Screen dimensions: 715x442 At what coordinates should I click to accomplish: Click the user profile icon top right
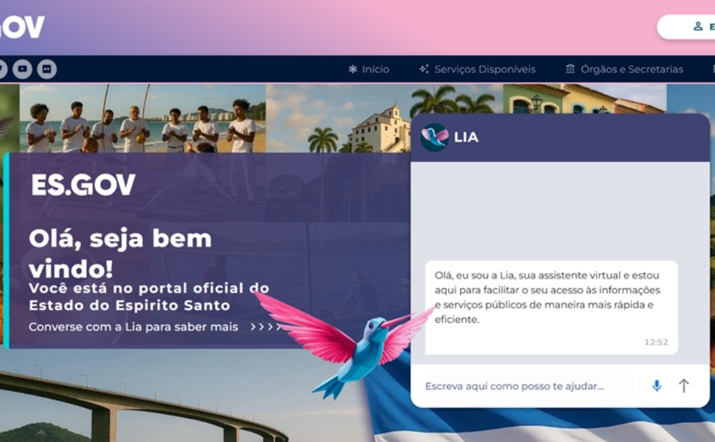click(697, 27)
